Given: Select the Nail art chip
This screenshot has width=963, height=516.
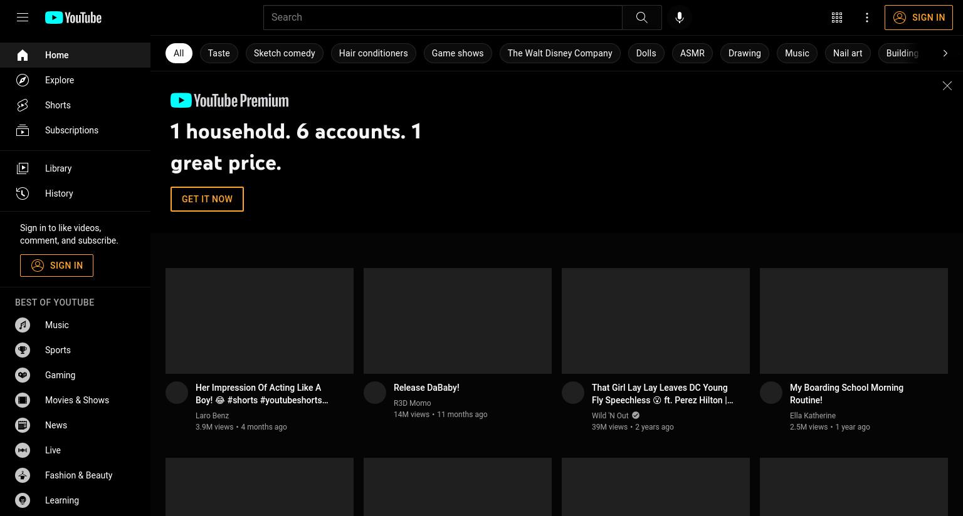Looking at the screenshot, I should (848, 53).
